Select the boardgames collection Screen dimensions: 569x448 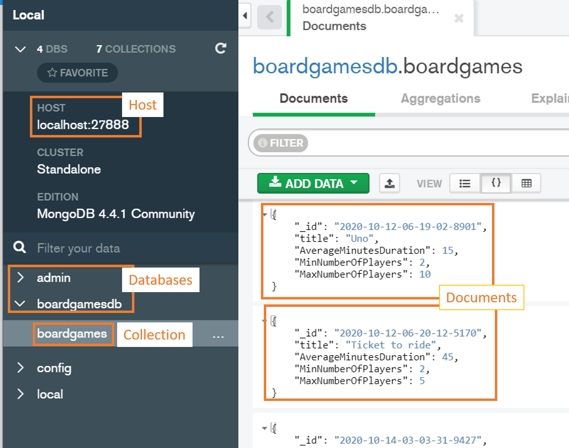[x=73, y=334]
